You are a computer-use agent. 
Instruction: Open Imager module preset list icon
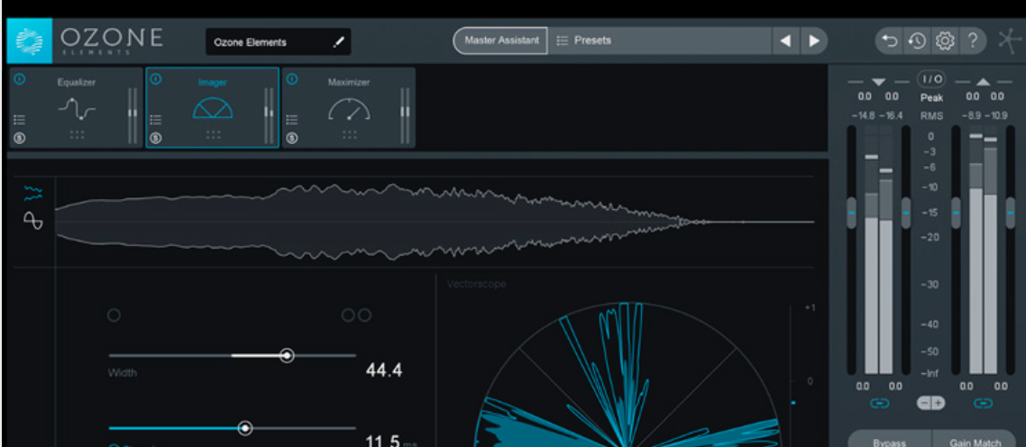click(156, 120)
